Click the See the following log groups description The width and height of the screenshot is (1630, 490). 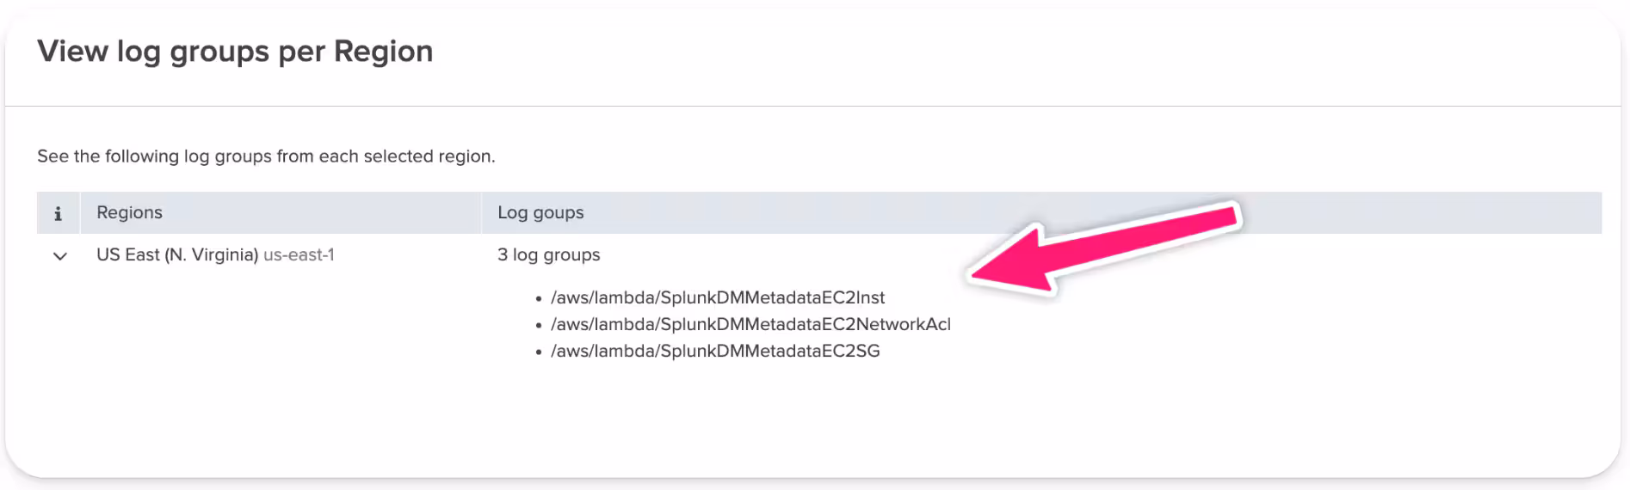tap(266, 156)
